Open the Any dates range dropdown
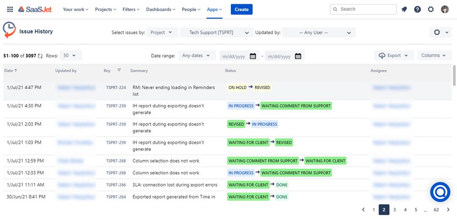Viewport: 457px width, 219px height. click(x=197, y=56)
